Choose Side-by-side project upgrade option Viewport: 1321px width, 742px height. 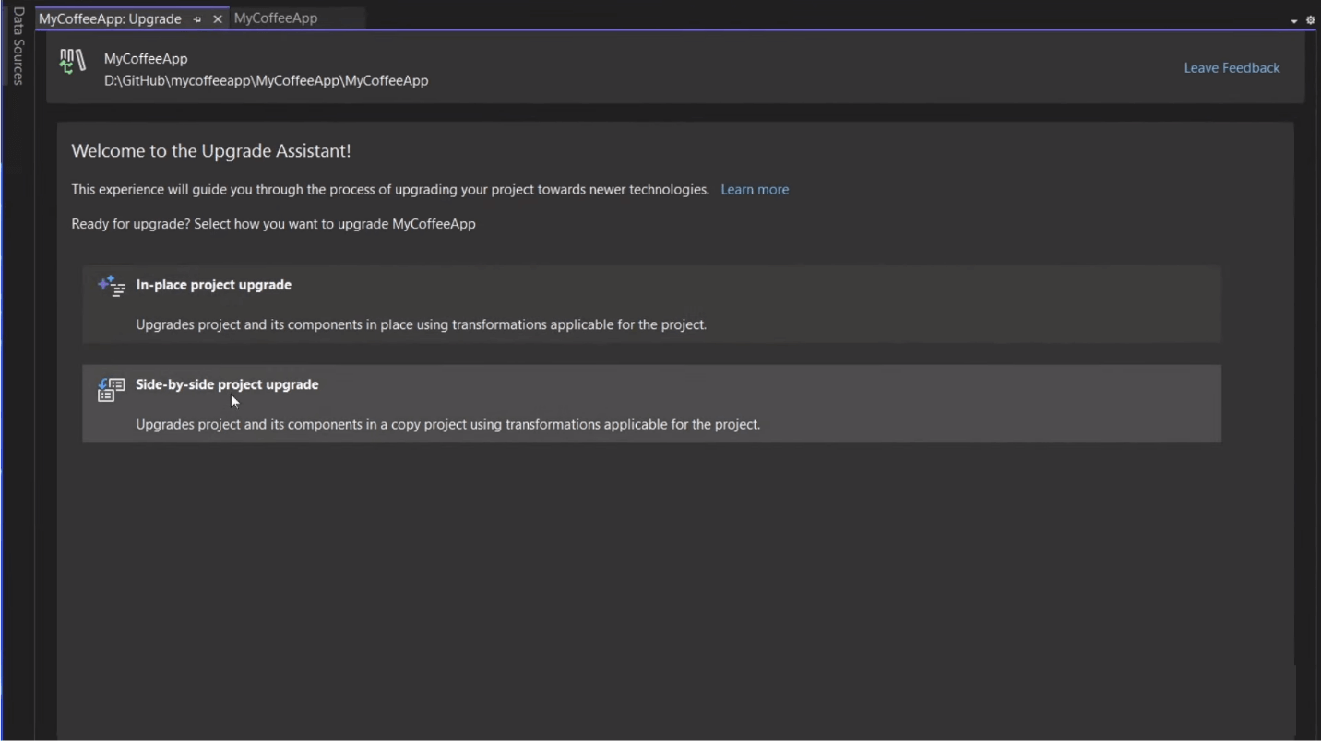[651, 404]
